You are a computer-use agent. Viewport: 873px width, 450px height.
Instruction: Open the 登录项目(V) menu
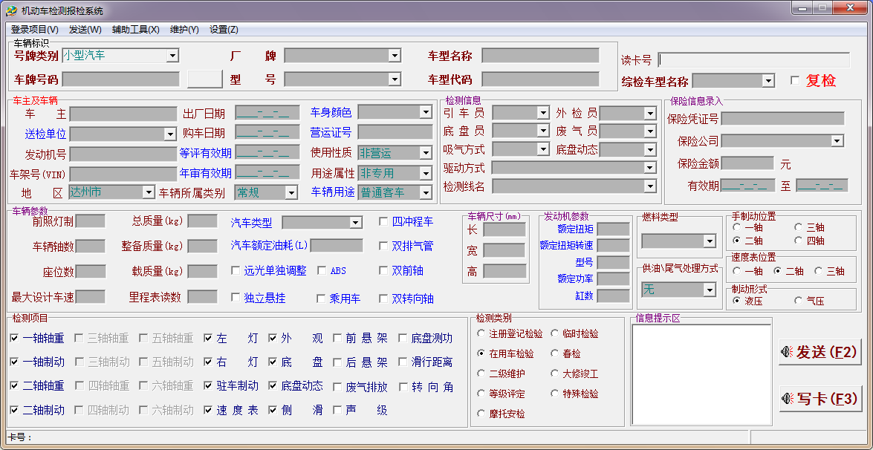(34, 30)
